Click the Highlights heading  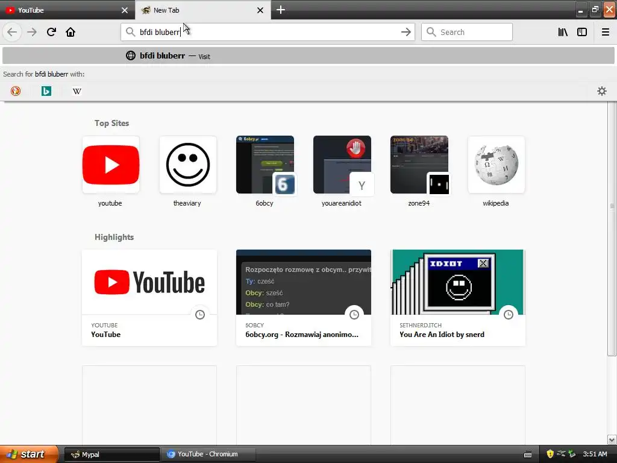(x=114, y=237)
